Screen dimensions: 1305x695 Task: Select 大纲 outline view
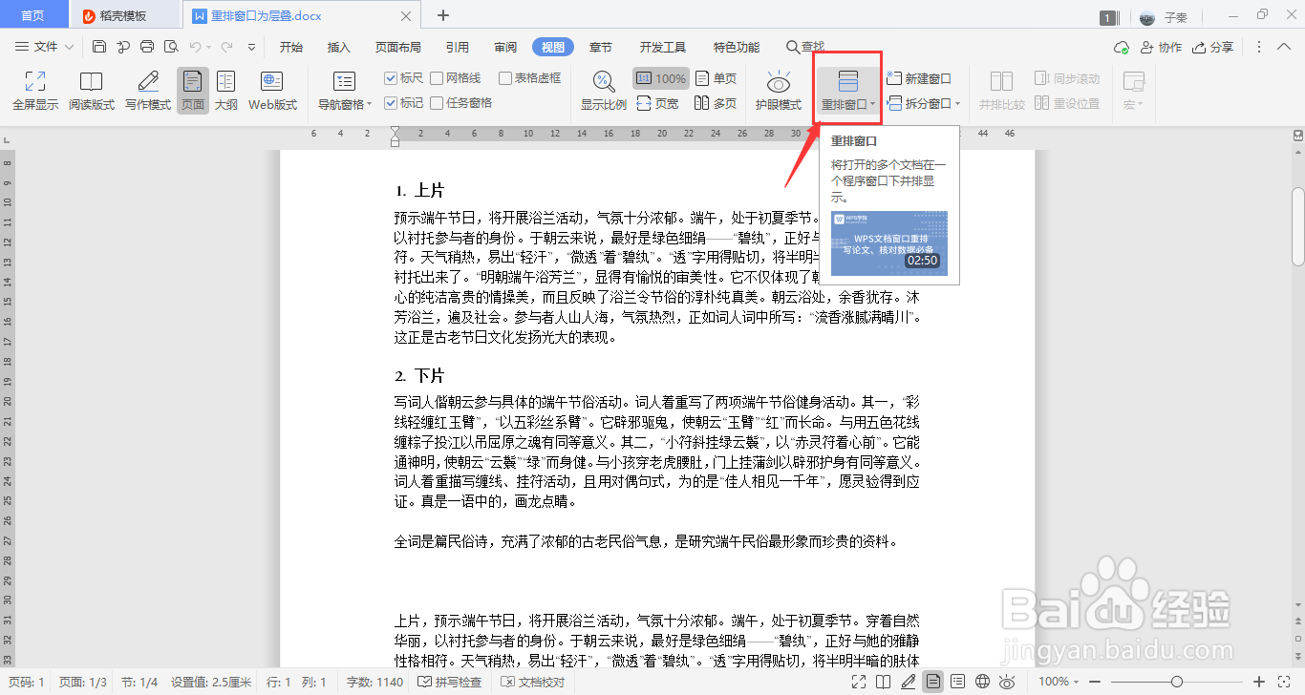226,91
